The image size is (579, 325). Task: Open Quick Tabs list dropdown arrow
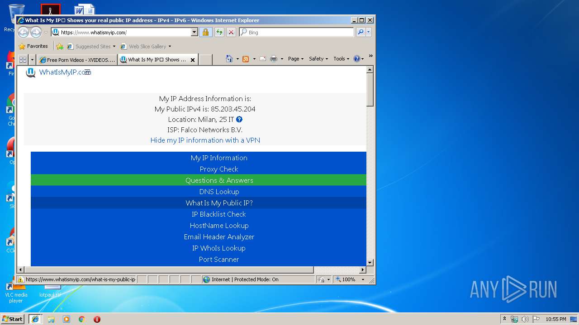32,59
